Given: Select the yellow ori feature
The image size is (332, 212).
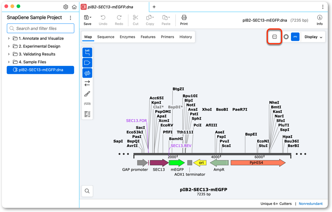Looking at the screenshot, I should tap(200, 163).
